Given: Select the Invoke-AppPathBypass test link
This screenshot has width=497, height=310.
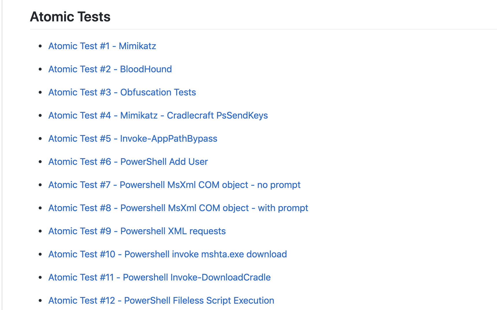Looking at the screenshot, I should click(x=133, y=139).
